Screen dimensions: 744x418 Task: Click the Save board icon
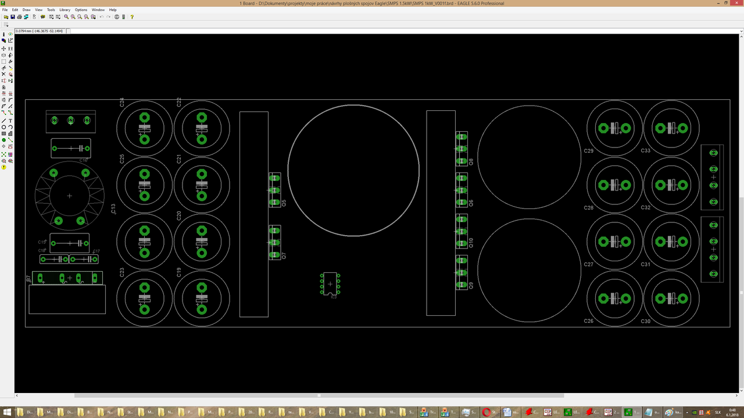point(13,17)
